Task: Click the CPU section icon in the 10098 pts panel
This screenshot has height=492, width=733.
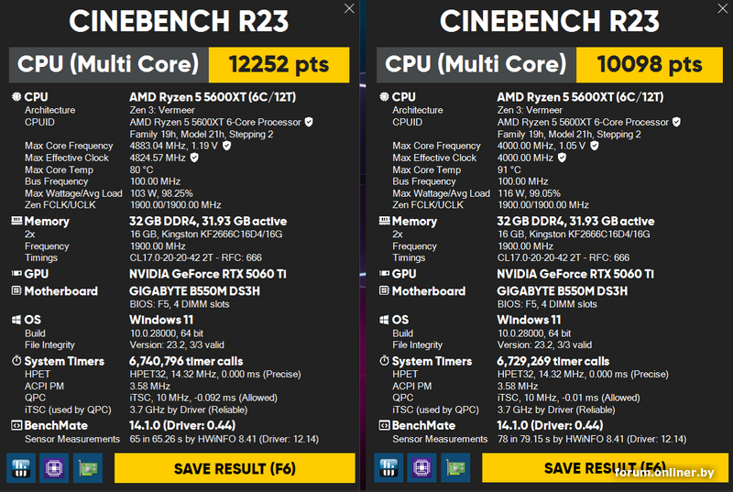Action: [383, 97]
